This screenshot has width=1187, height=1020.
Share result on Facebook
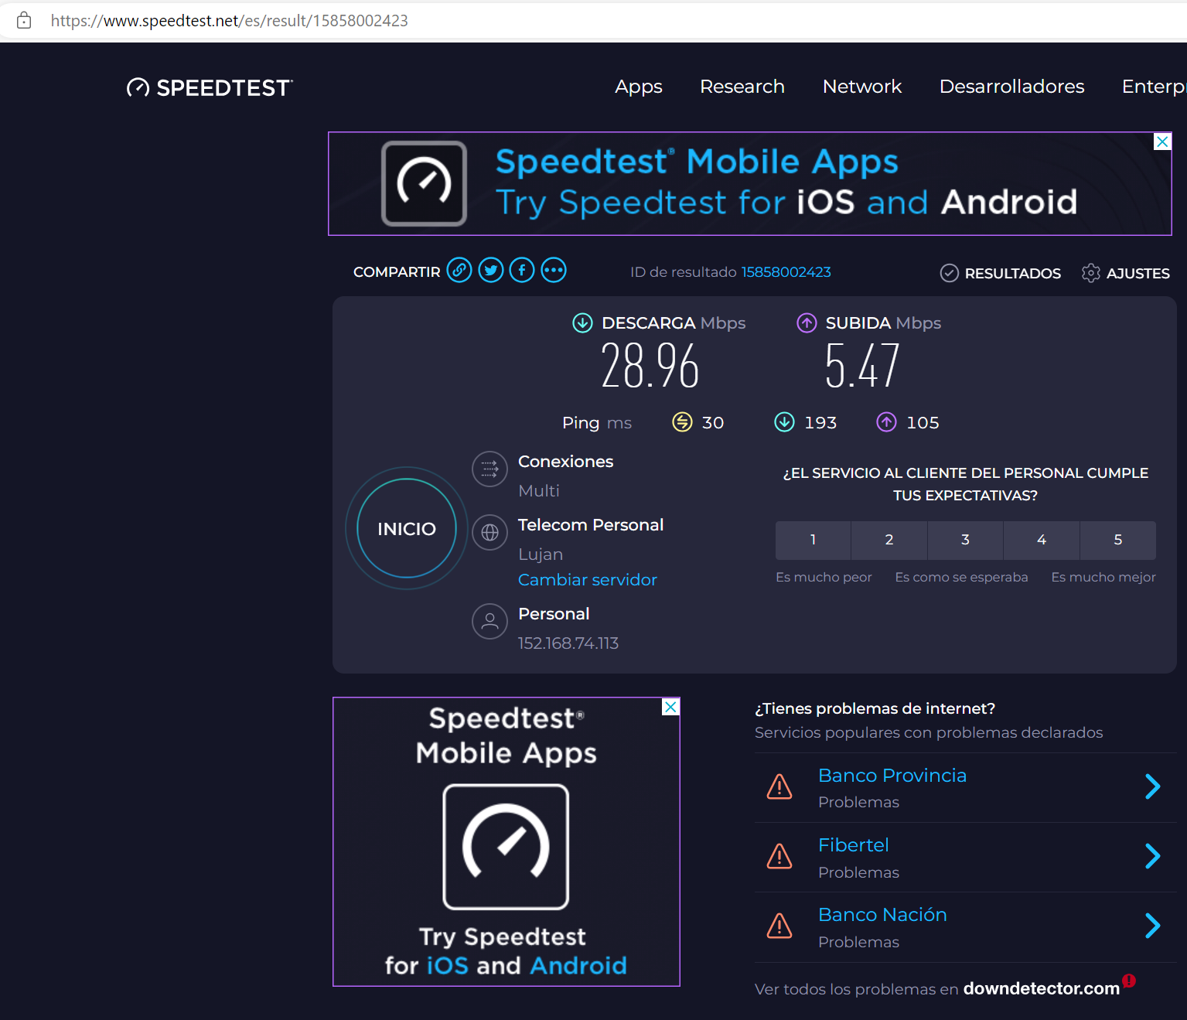(522, 271)
